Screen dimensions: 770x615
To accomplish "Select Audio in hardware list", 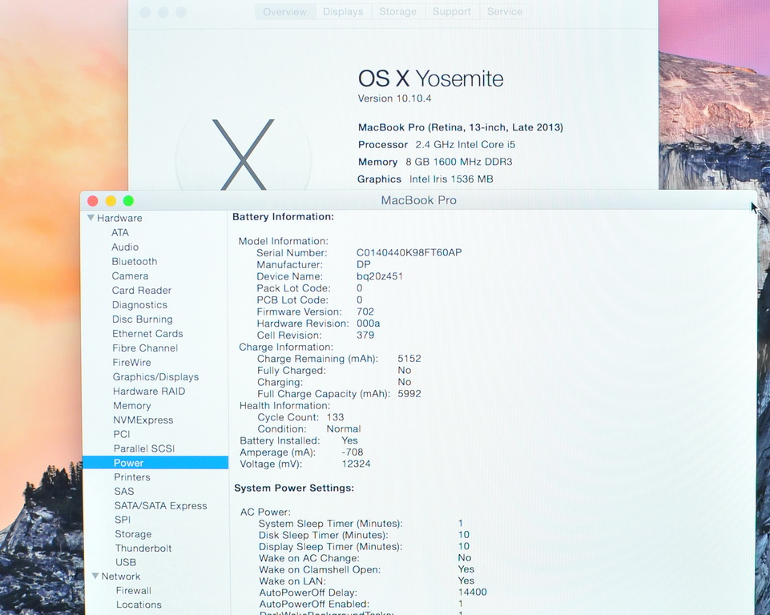I will (x=125, y=247).
